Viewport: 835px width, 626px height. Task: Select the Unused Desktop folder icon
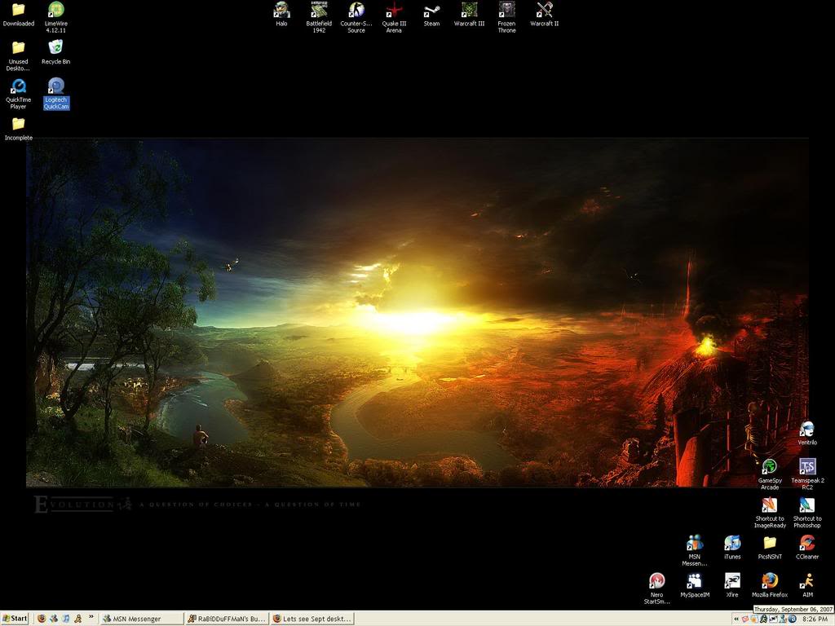pos(18,56)
